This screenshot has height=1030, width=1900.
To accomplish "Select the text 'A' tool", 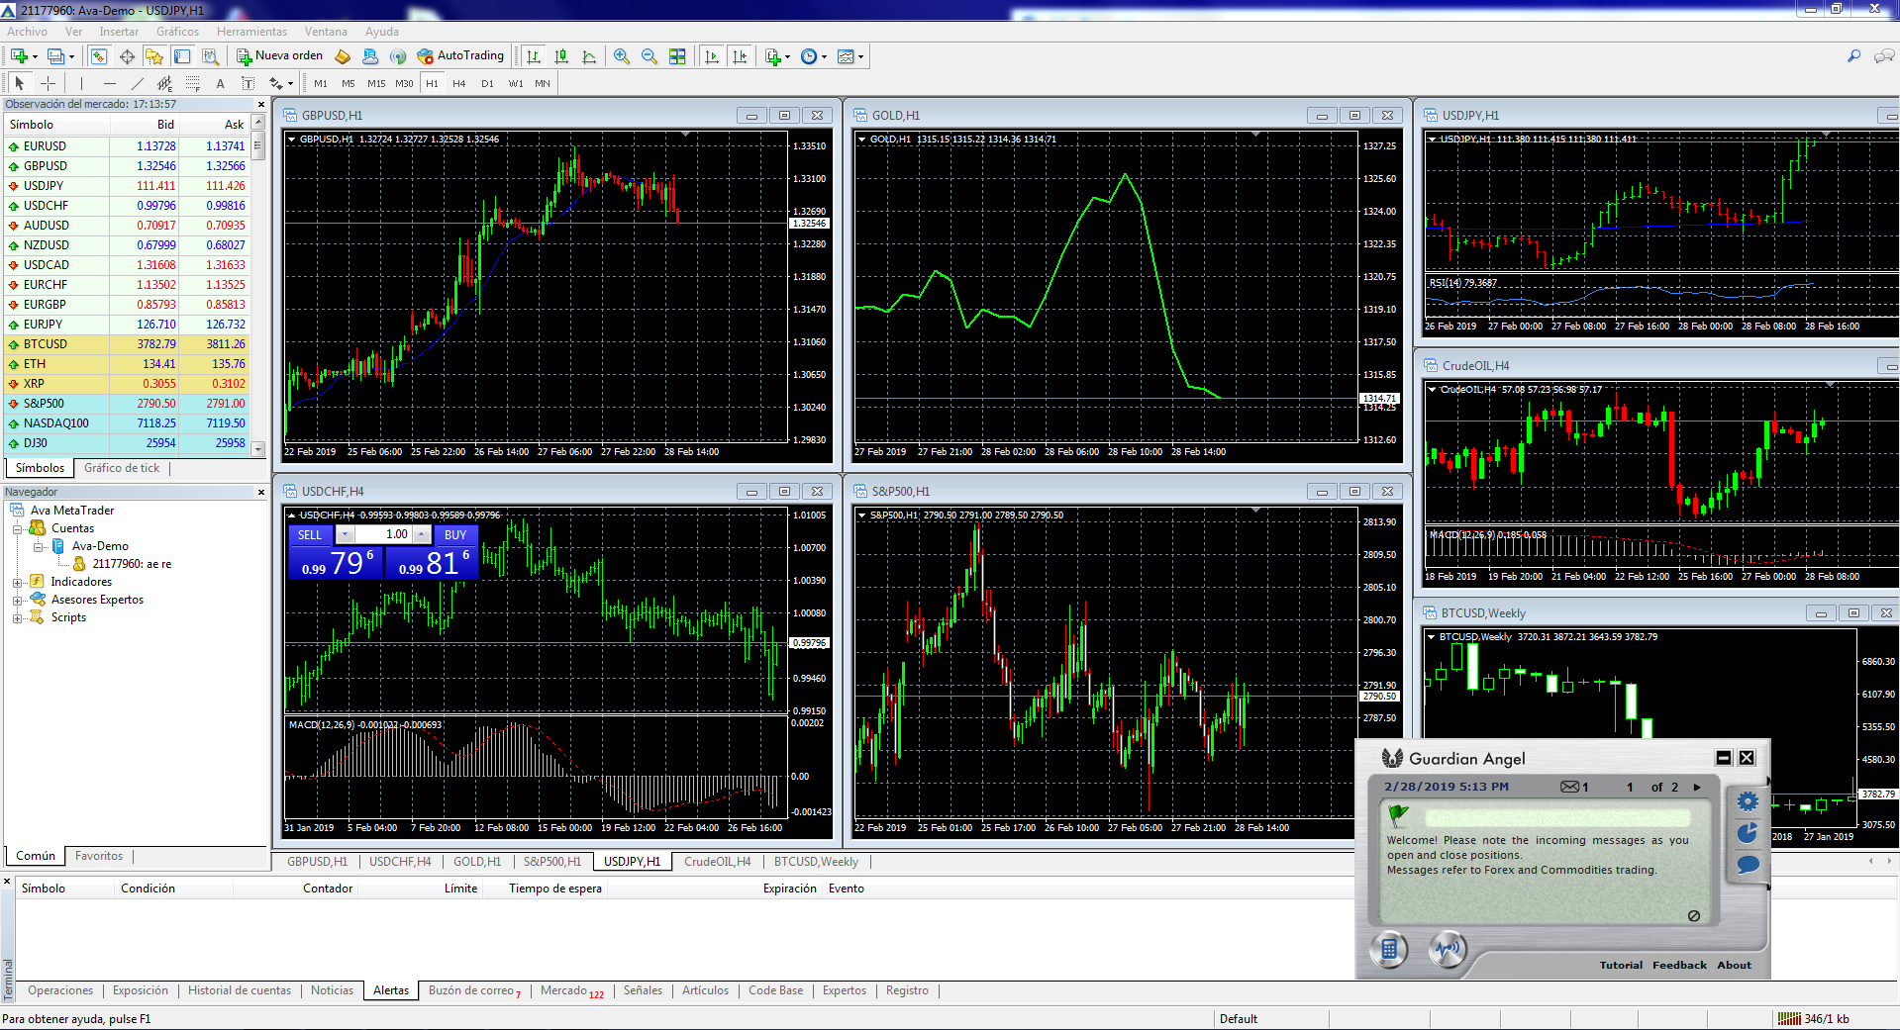I will pyautogui.click(x=220, y=83).
